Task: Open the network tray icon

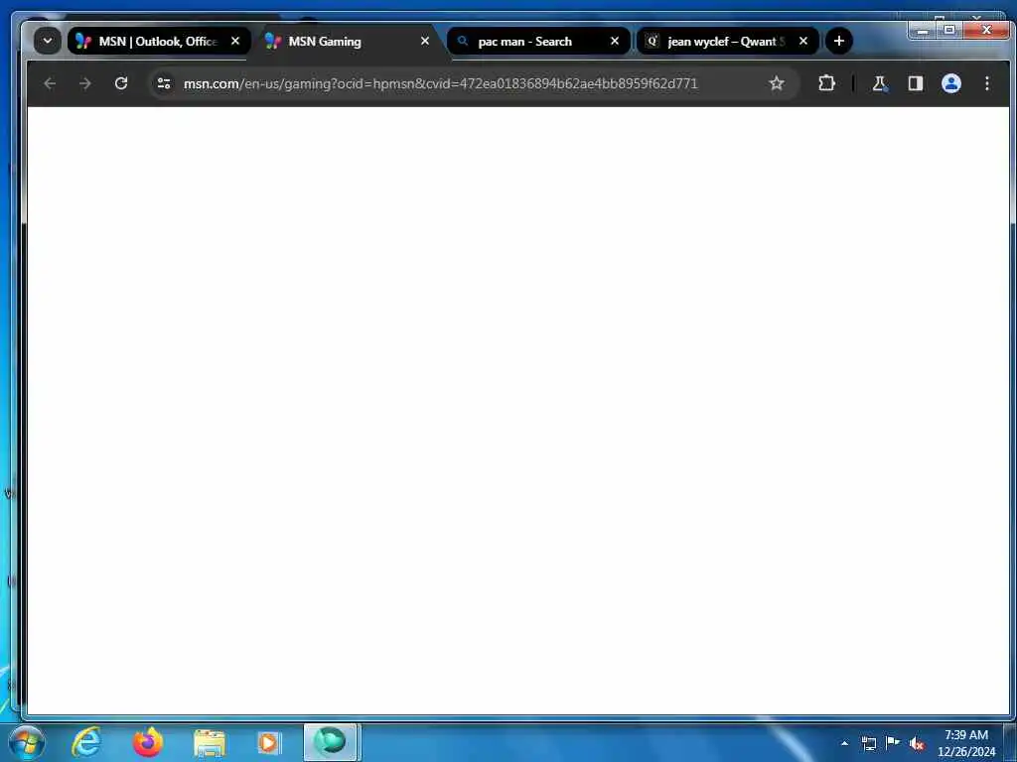Action: tap(868, 743)
